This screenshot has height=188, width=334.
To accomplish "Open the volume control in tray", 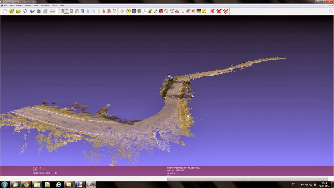I will click(306, 185).
